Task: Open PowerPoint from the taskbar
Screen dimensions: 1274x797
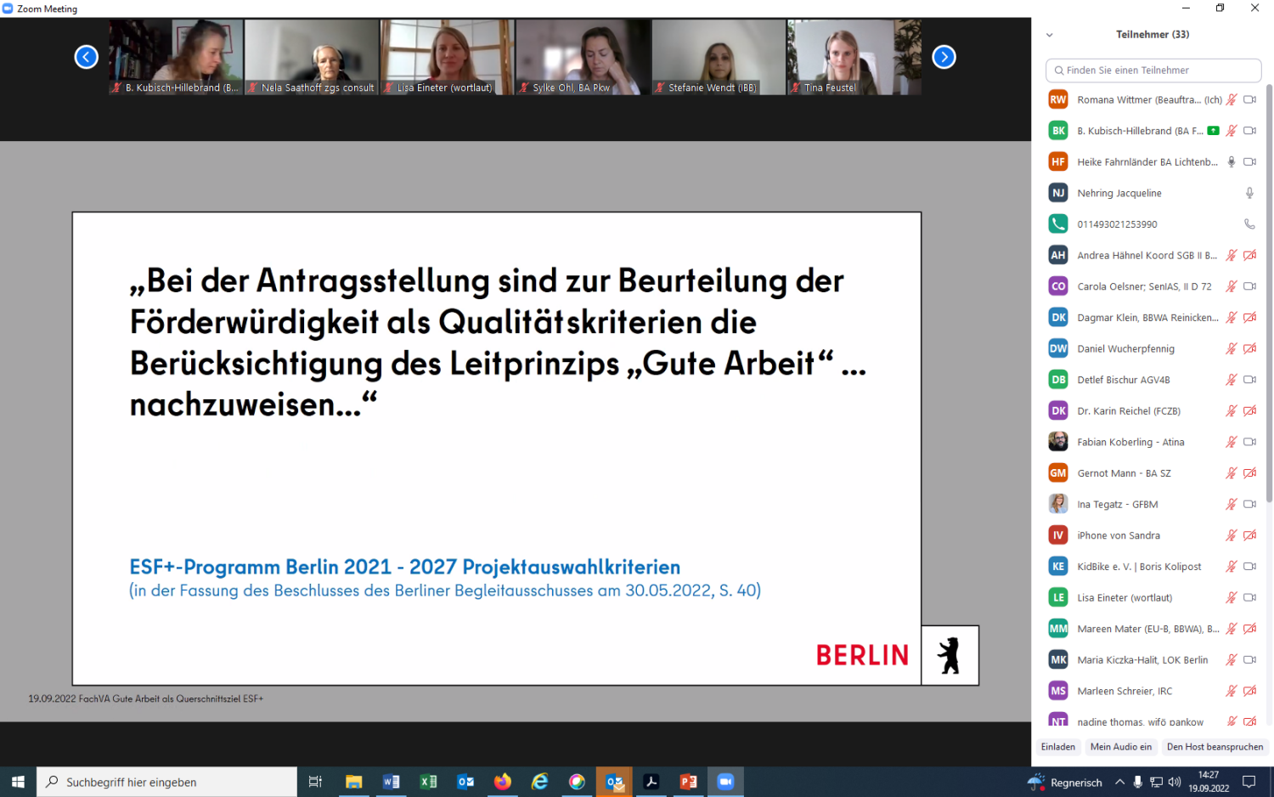Action: click(688, 781)
